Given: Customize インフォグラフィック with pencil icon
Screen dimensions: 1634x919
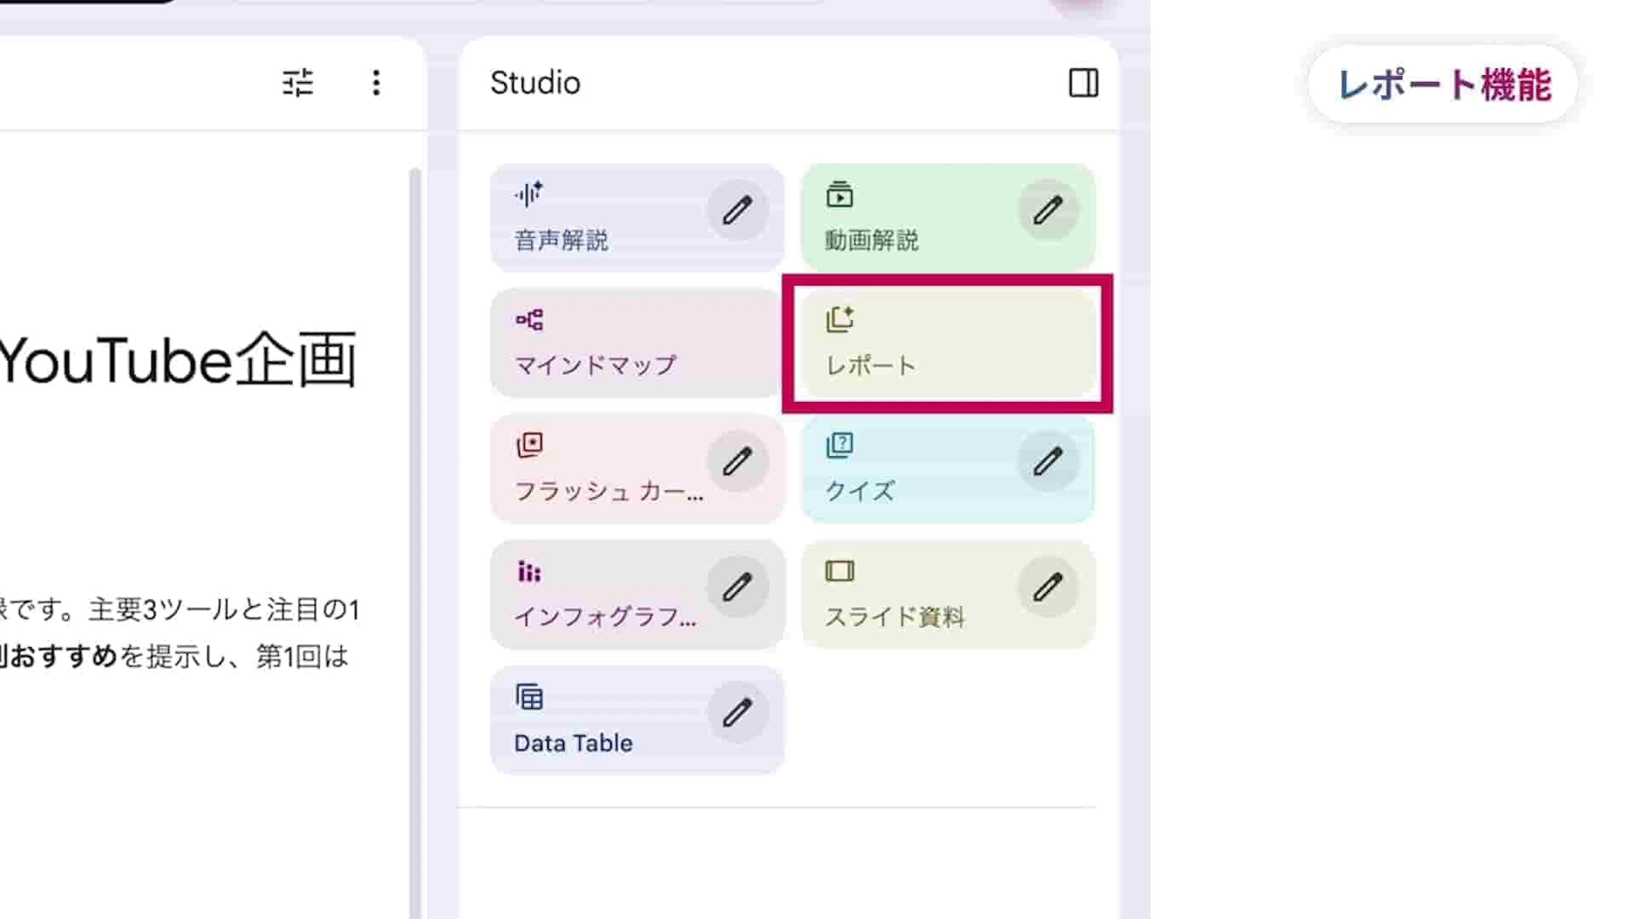Looking at the screenshot, I should point(737,587).
